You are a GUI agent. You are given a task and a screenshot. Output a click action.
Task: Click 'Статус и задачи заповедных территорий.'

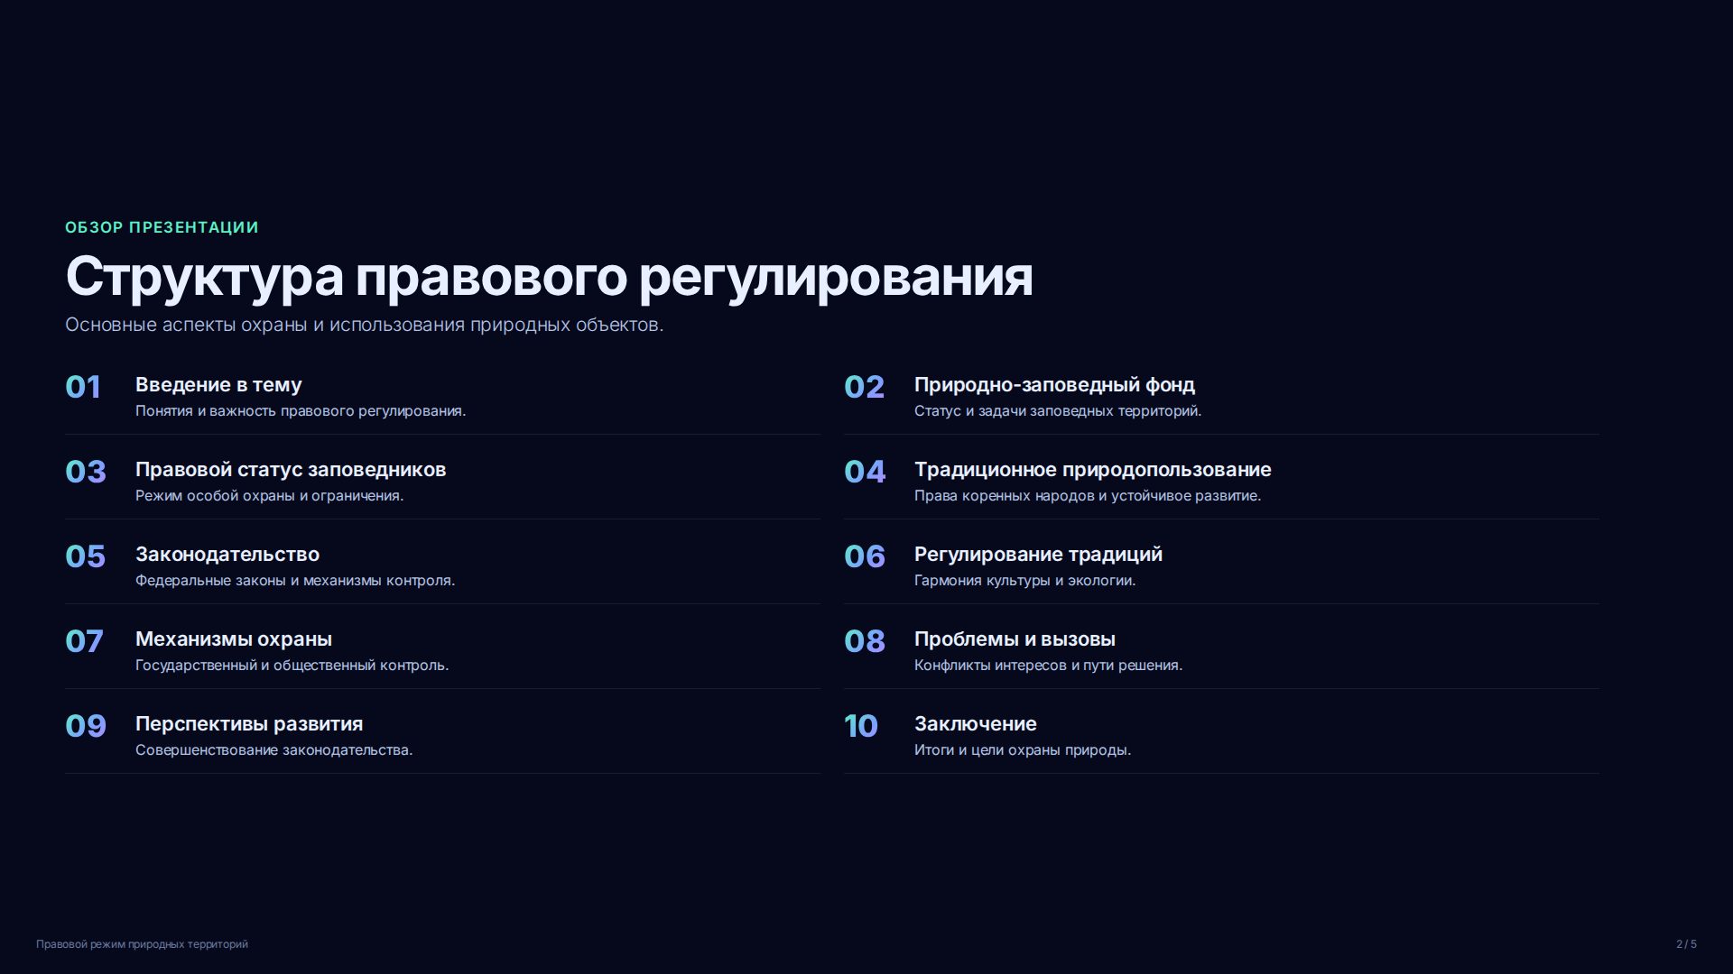[x=1058, y=411]
